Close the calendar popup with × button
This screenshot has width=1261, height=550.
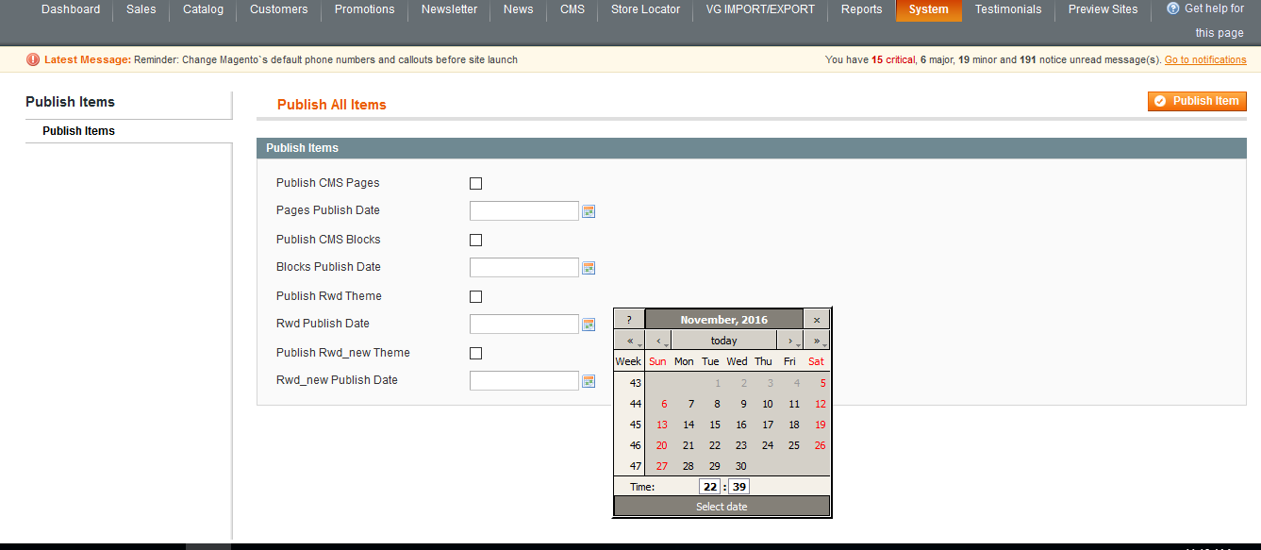point(817,320)
